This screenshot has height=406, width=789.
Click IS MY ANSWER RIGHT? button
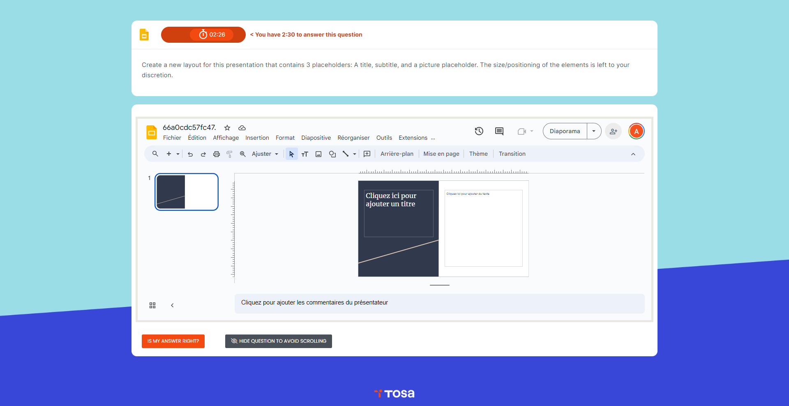coord(173,341)
